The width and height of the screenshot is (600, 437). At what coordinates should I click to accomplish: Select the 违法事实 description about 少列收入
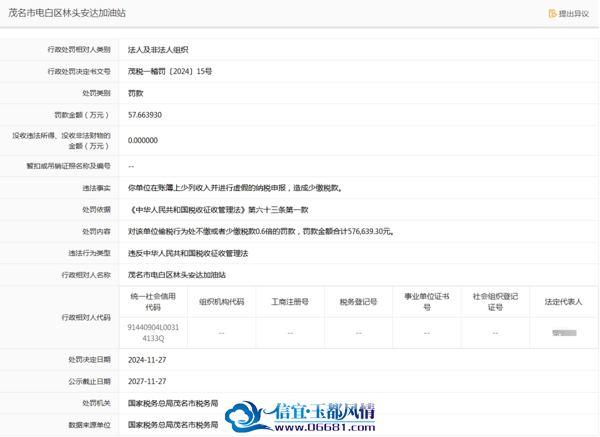(235, 188)
